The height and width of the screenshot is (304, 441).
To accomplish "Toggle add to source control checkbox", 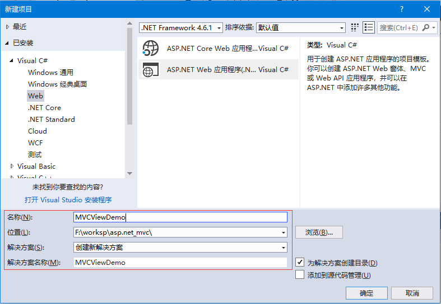I will pos(300,275).
